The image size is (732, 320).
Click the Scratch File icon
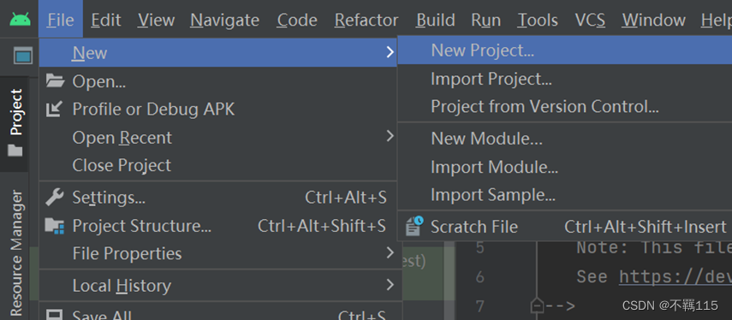click(414, 226)
